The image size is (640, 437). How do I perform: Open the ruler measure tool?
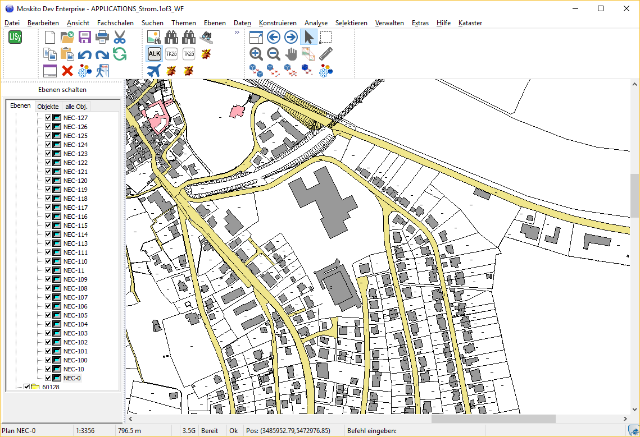point(326,54)
